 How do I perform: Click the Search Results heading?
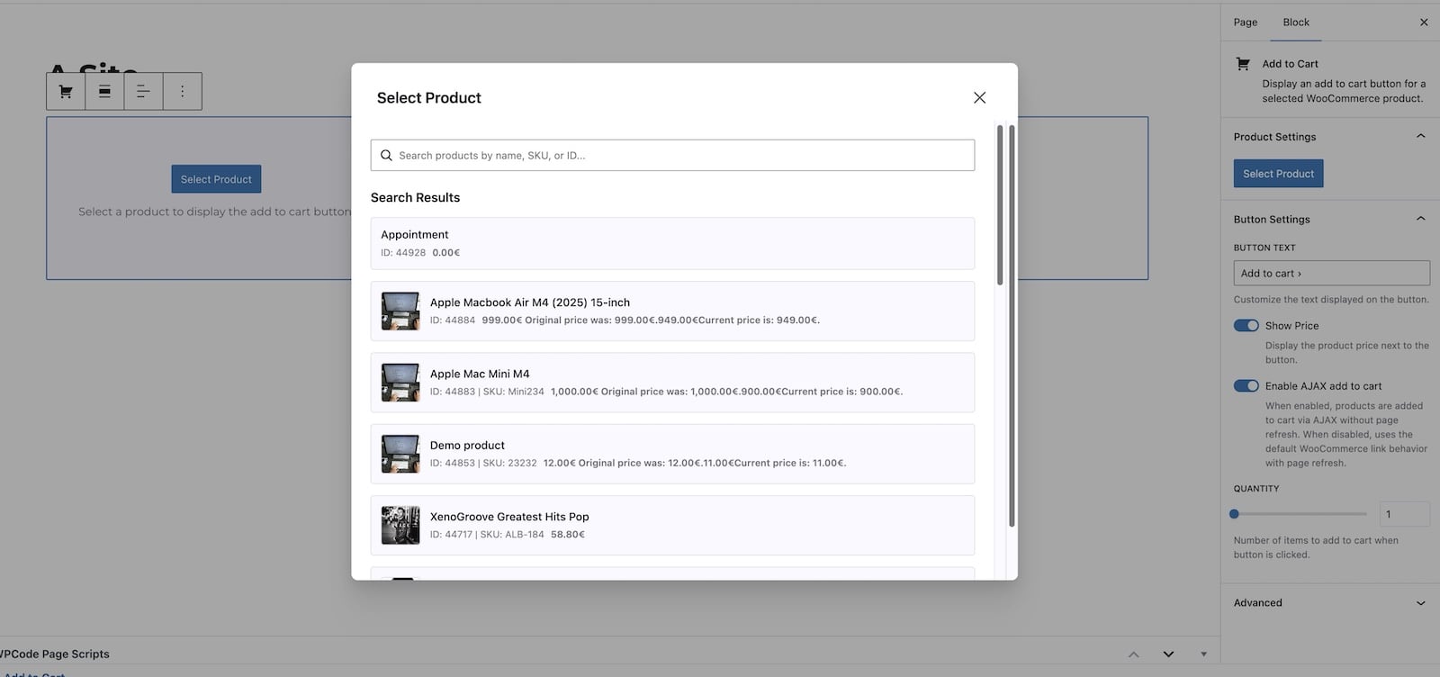tap(415, 197)
